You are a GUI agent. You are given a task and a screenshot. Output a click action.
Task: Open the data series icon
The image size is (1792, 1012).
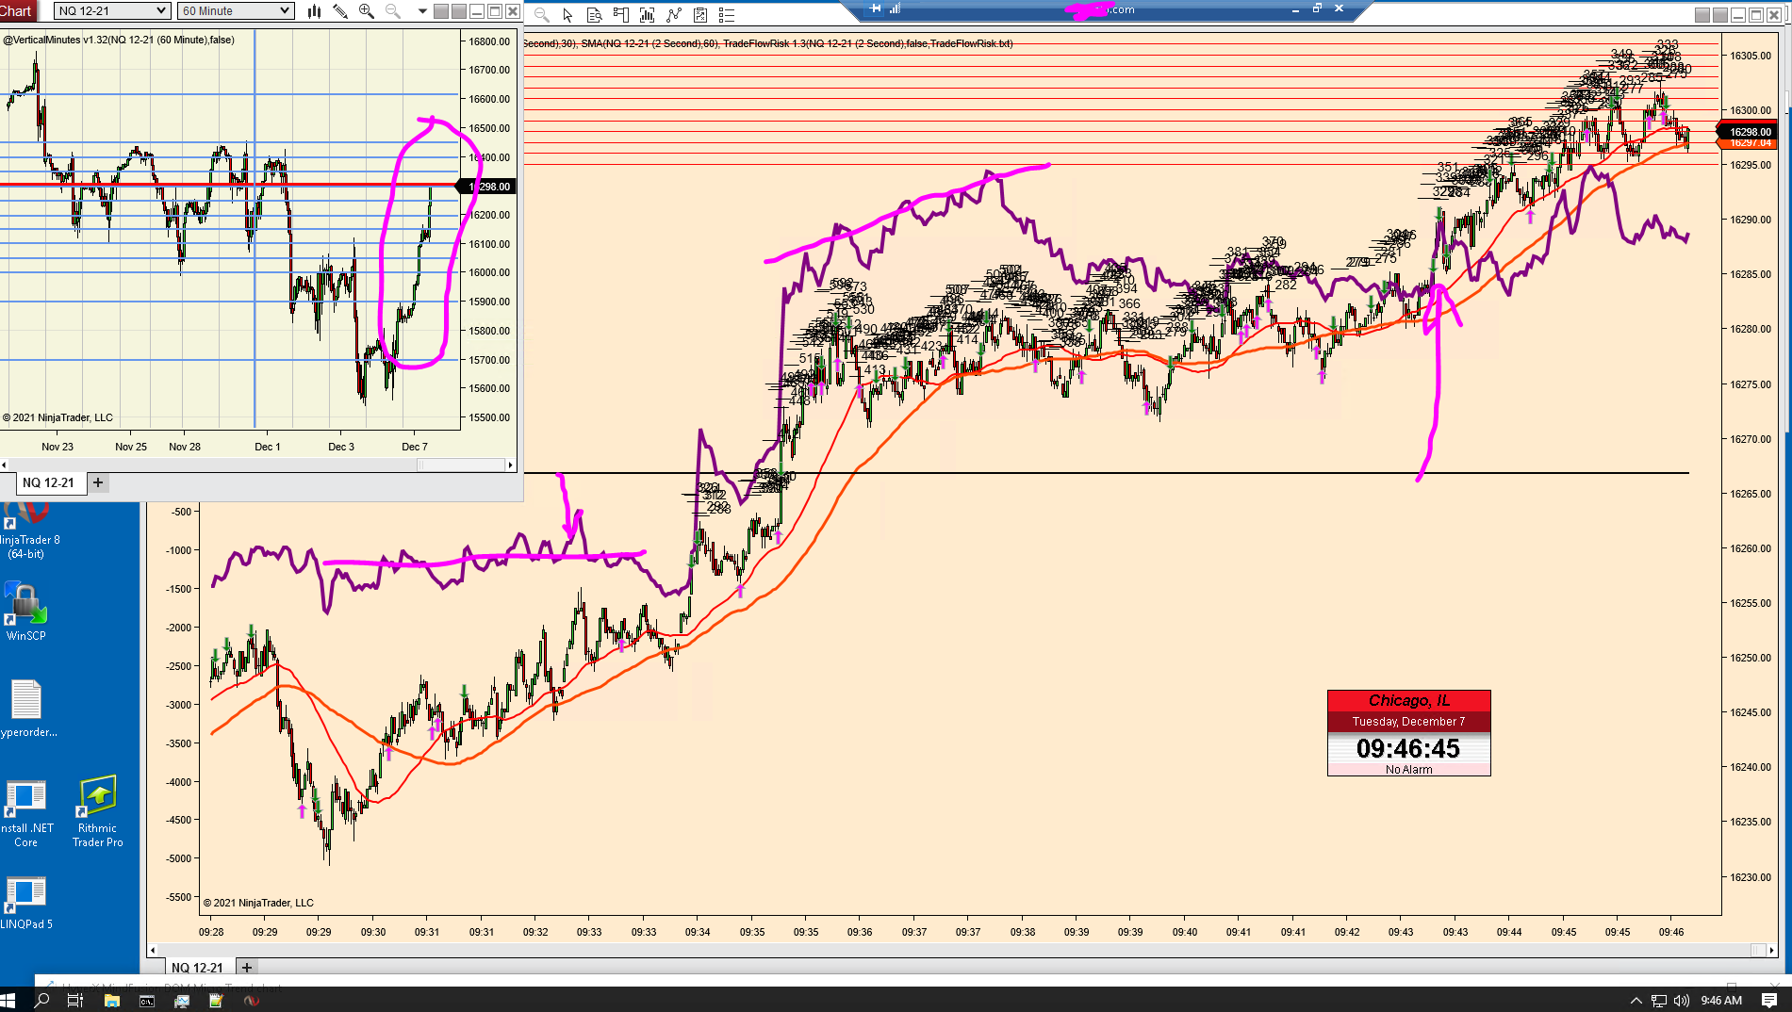tap(647, 15)
